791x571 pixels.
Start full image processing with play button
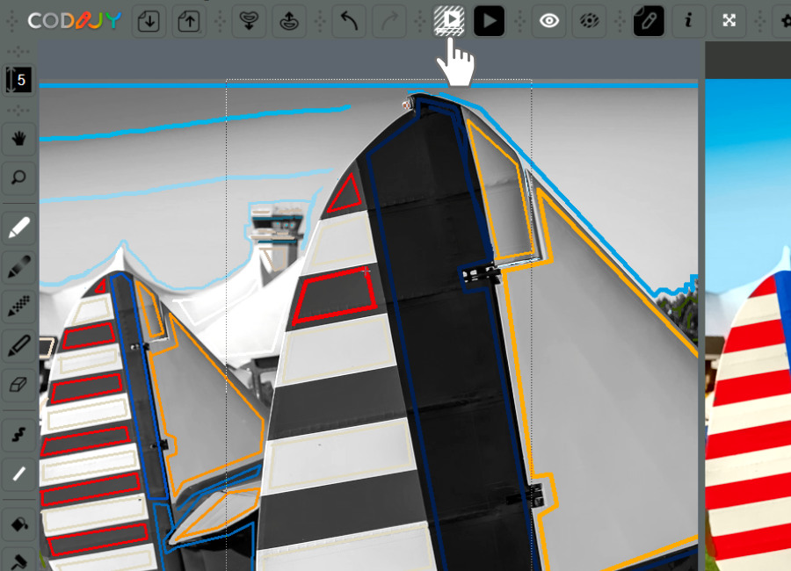489,21
